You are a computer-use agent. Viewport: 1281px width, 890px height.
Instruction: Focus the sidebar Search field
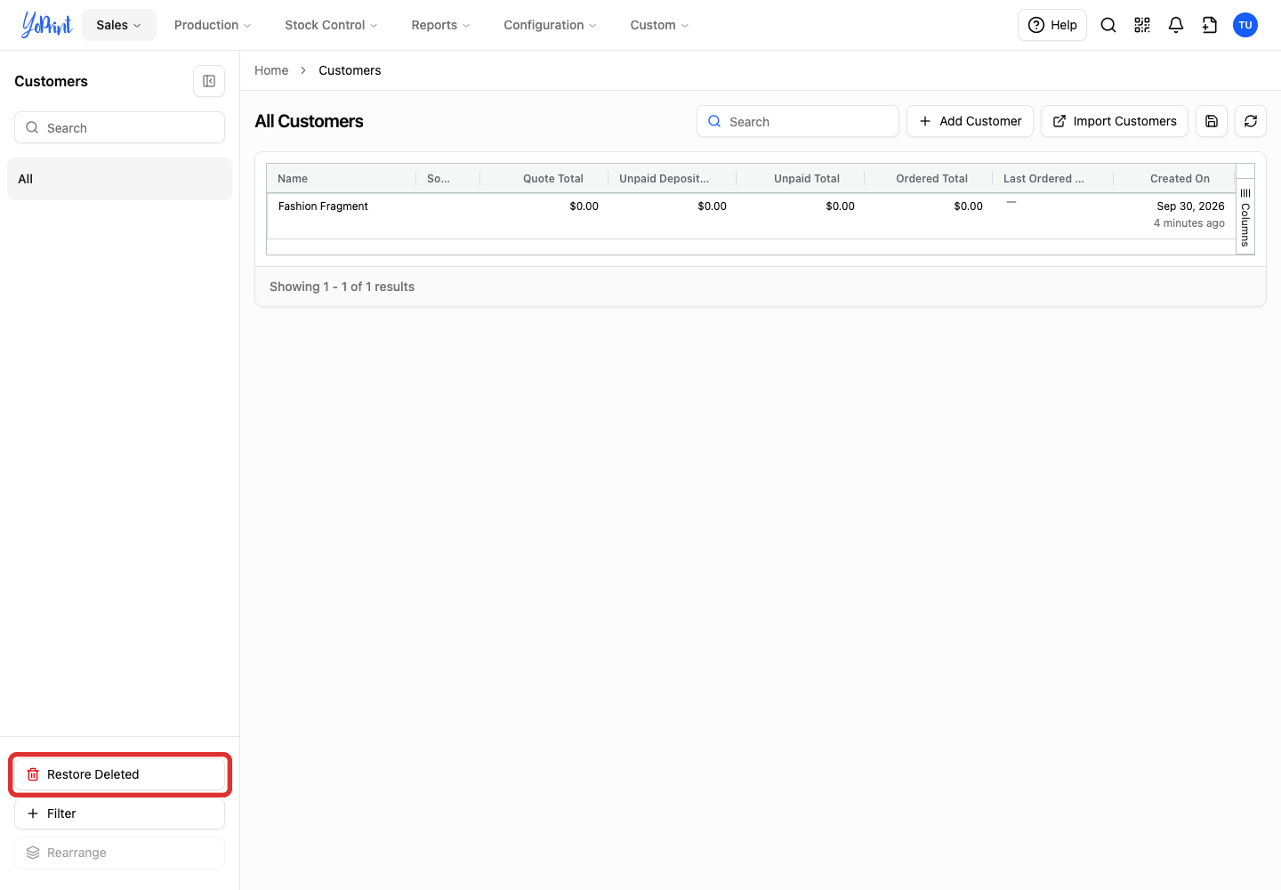coord(119,127)
